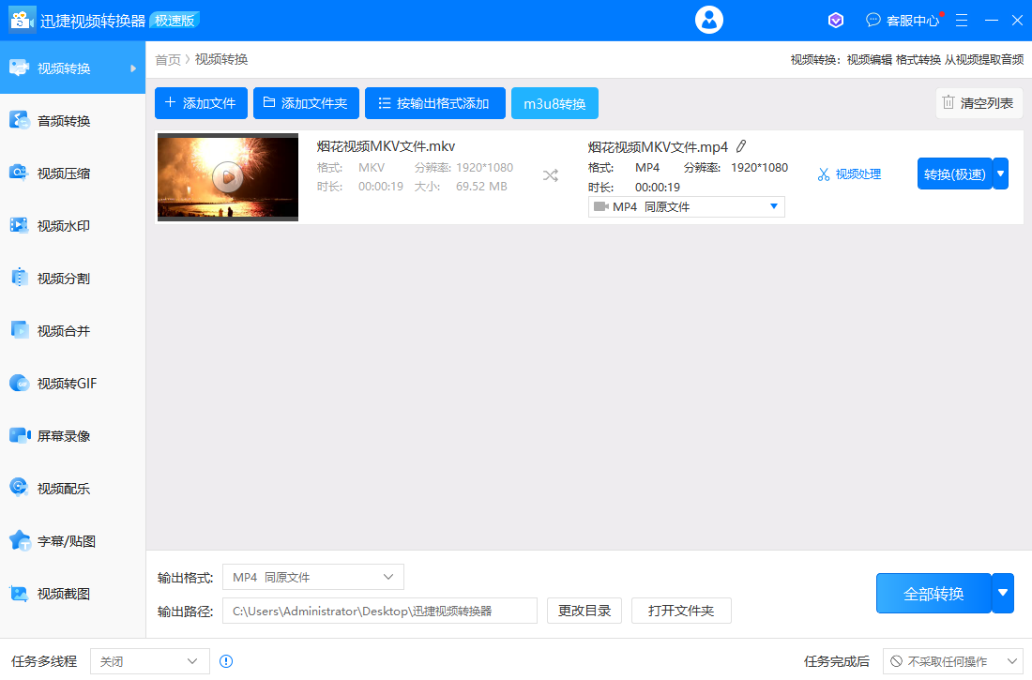Screen dimensions: 1032x680
Task: Go to 视频合并 in the sidebar
Action: (72, 330)
